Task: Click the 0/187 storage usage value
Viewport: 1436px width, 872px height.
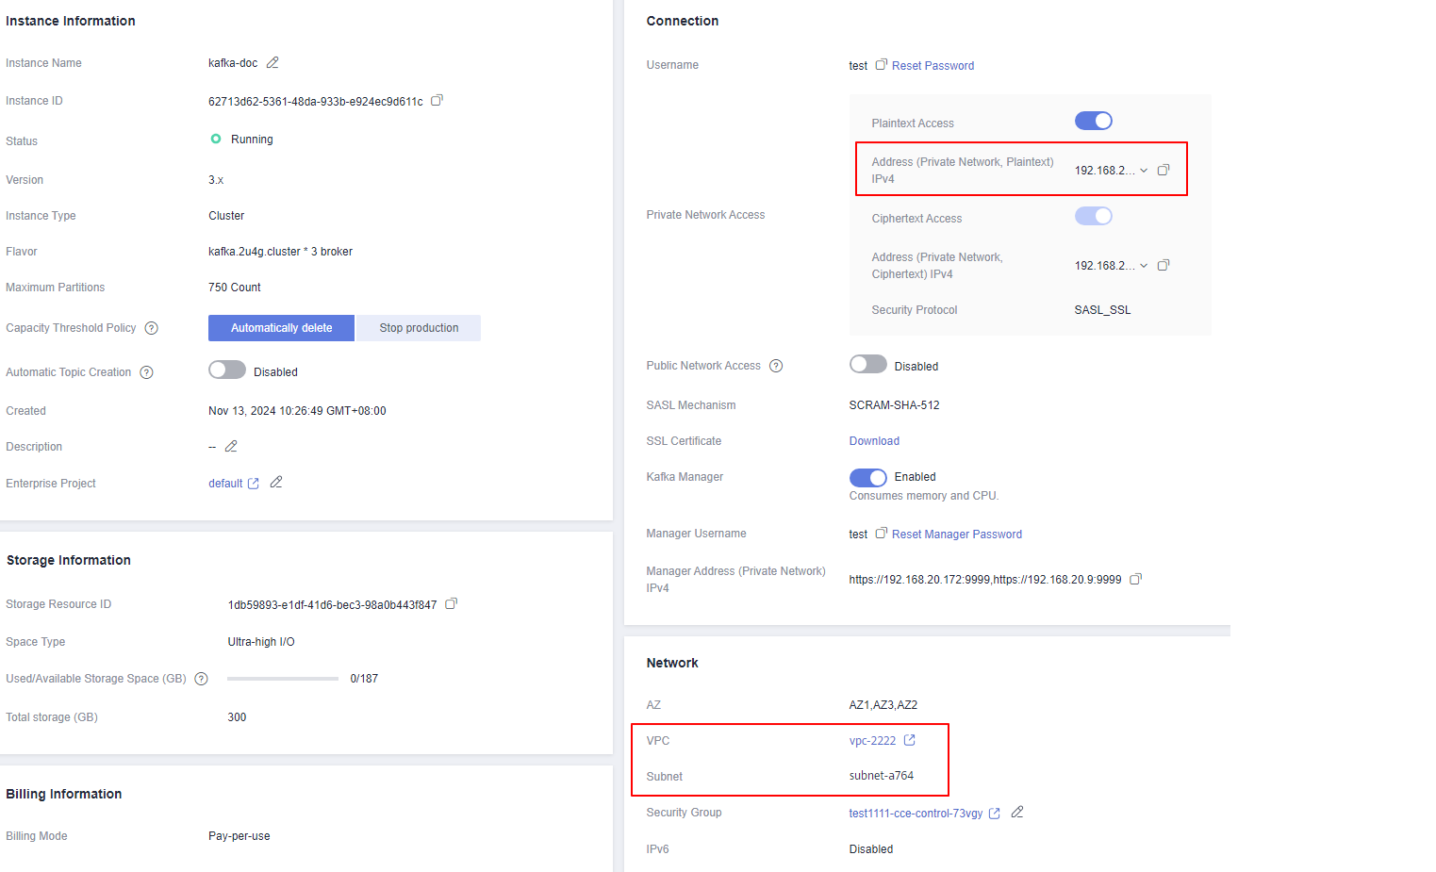Action: tap(364, 678)
